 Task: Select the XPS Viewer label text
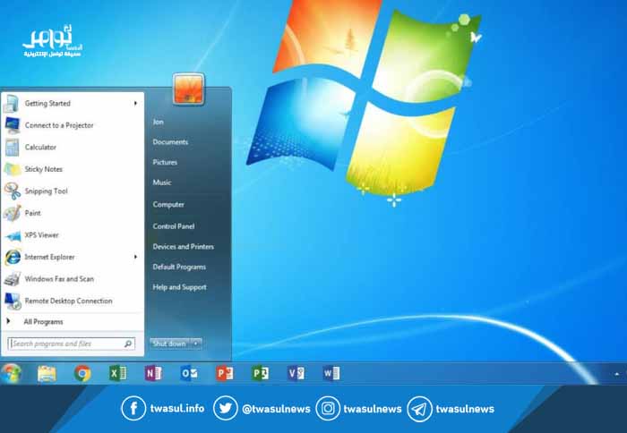coord(41,235)
